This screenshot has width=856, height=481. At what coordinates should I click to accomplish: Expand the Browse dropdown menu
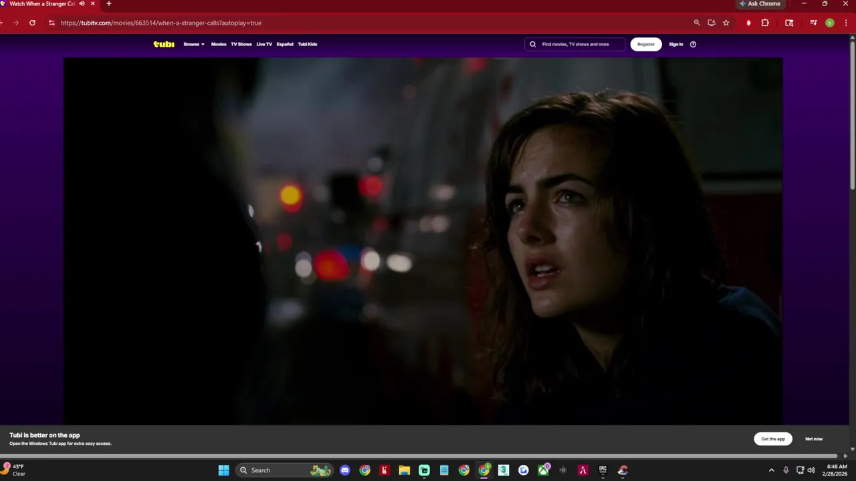(x=194, y=44)
